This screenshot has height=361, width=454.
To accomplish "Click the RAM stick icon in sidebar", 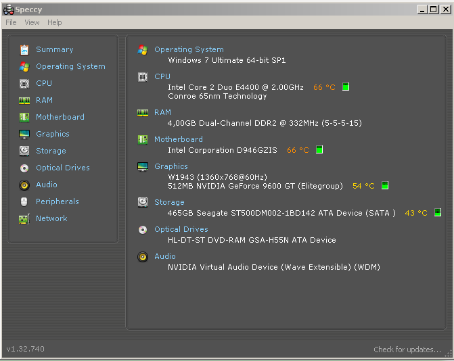I will tap(24, 100).
